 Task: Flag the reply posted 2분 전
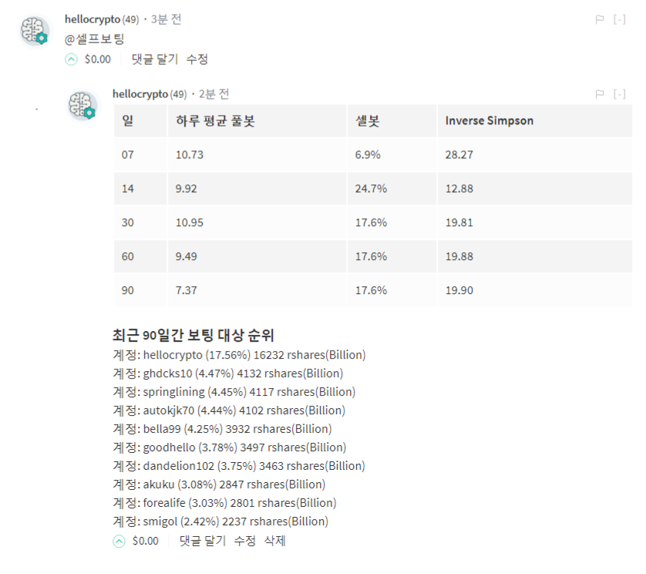pyautogui.click(x=600, y=94)
